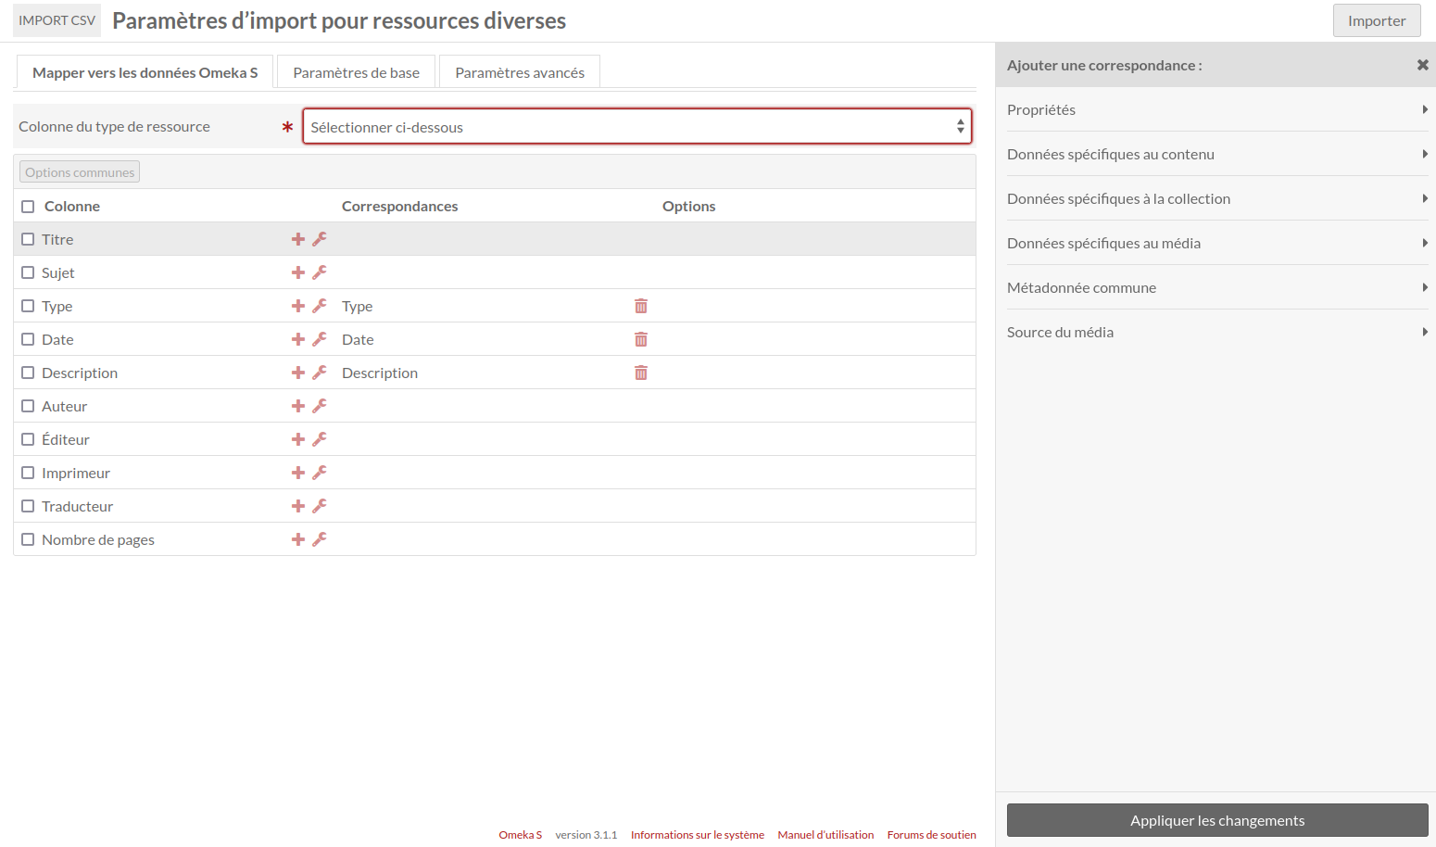Image resolution: width=1436 pixels, height=847 pixels.
Task: Add a mapping for the Description column
Action: [298, 373]
